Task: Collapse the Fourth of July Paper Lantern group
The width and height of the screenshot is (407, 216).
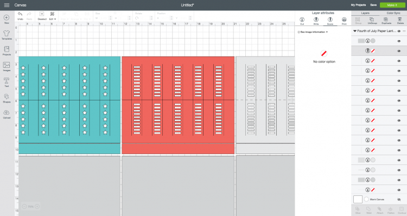Action: click(354, 31)
